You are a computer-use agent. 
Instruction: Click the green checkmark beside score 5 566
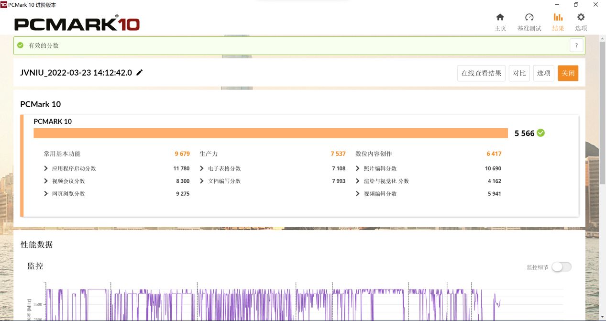540,133
